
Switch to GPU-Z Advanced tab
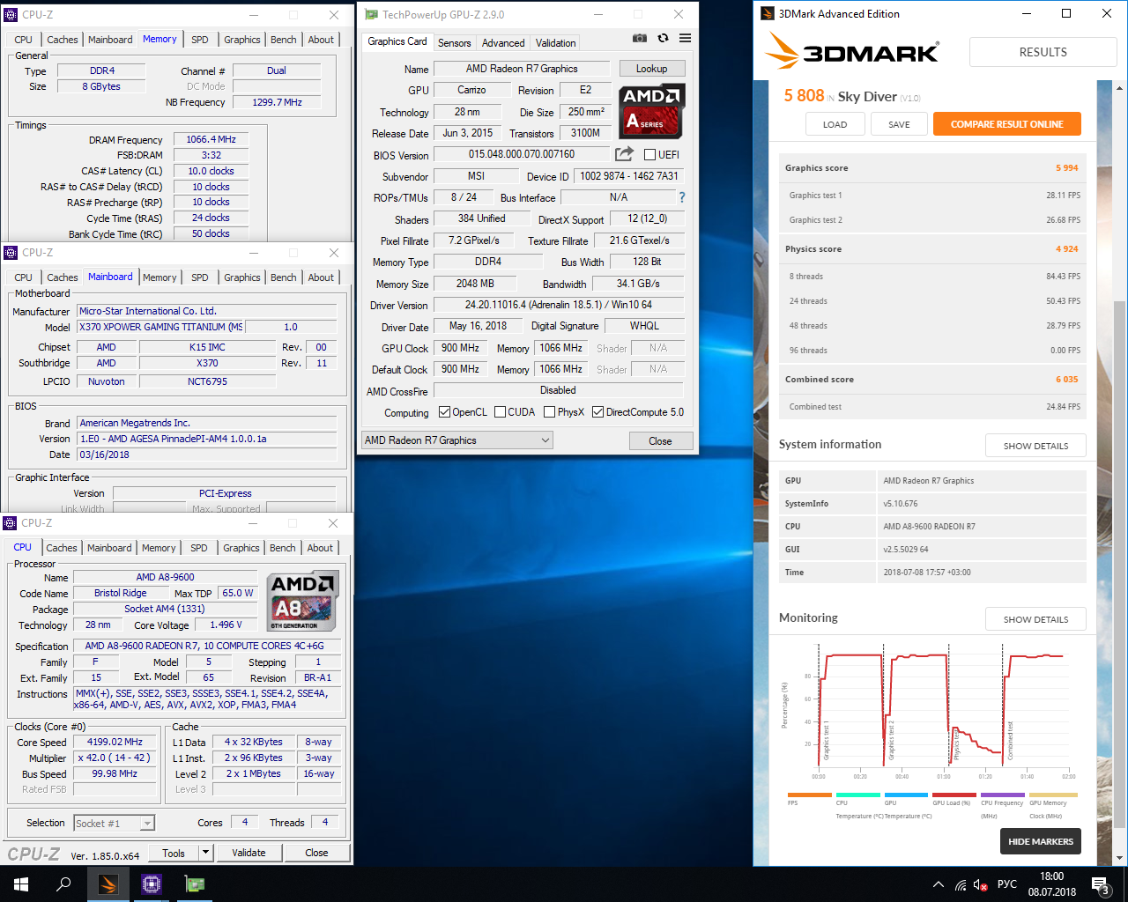(x=503, y=42)
